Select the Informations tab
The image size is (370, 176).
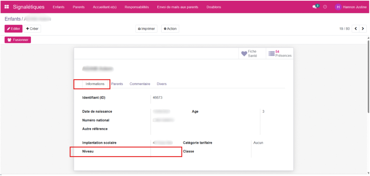pyautogui.click(x=95, y=84)
